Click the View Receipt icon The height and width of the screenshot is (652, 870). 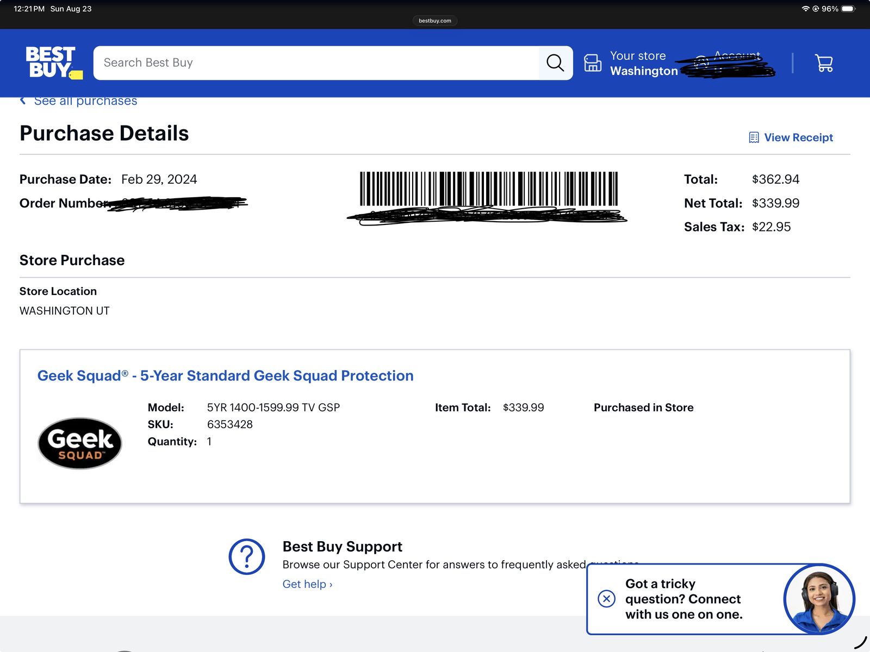[754, 137]
